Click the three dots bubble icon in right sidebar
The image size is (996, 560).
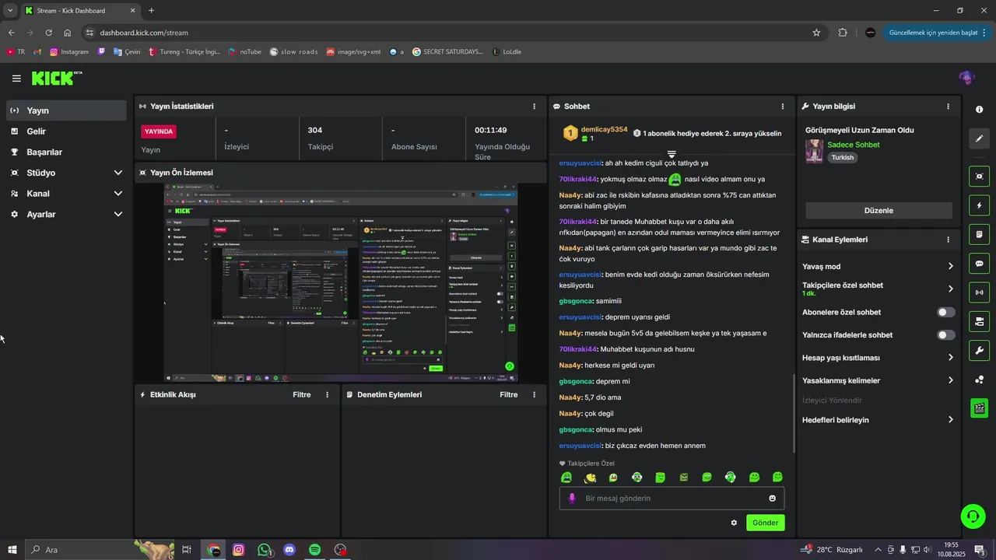tap(979, 380)
